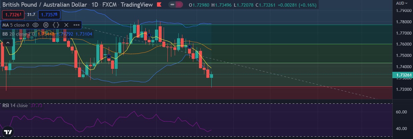Open more options for MA indicator
Viewport: 413px width, 139px height.
pos(76,25)
